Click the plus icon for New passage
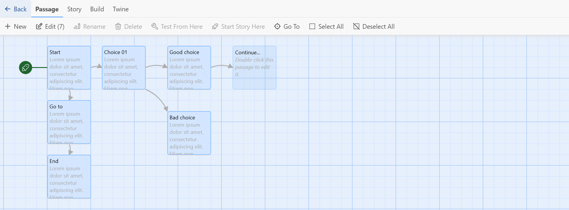 8,26
